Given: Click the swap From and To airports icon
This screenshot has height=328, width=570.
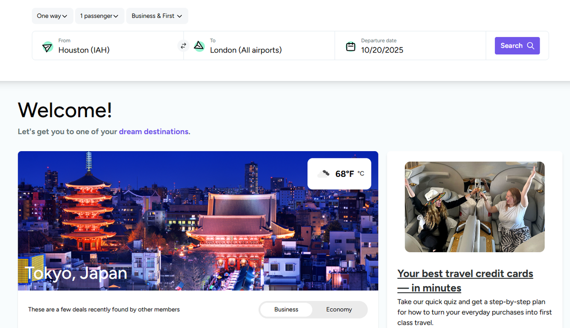Looking at the screenshot, I should [x=183, y=46].
